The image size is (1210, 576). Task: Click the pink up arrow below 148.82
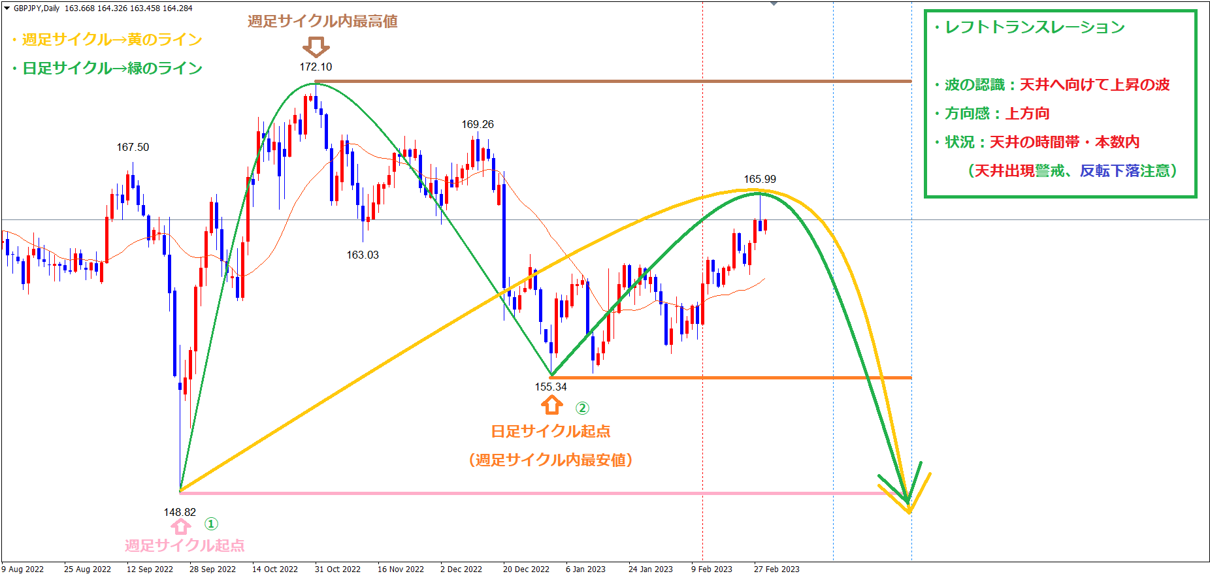point(181,526)
